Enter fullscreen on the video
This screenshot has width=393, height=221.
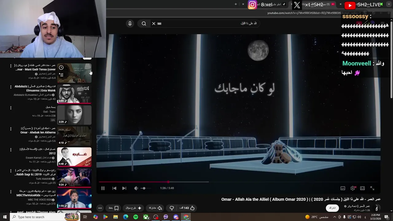point(372,188)
